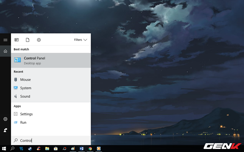This screenshot has height=152, width=244.
Task: Click the mouse device icon
Action: tap(16, 79)
